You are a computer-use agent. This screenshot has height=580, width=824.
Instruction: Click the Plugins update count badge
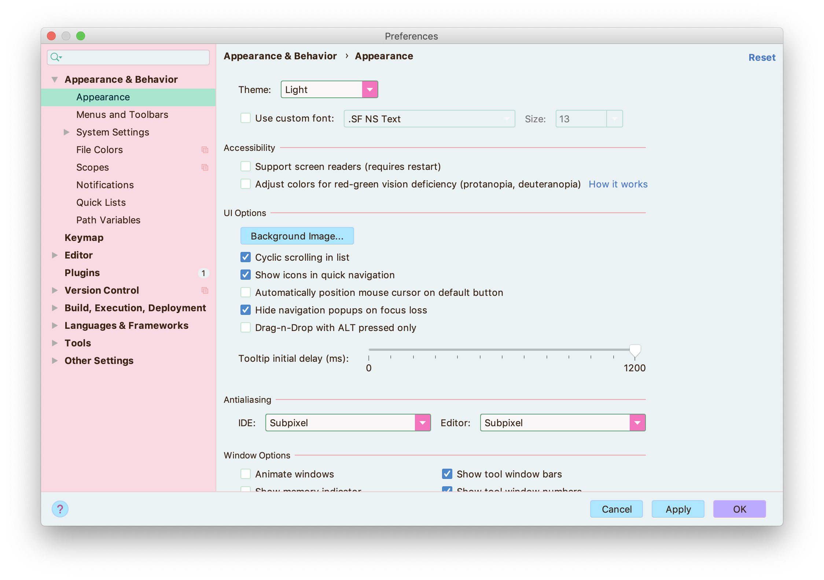pyautogui.click(x=203, y=273)
